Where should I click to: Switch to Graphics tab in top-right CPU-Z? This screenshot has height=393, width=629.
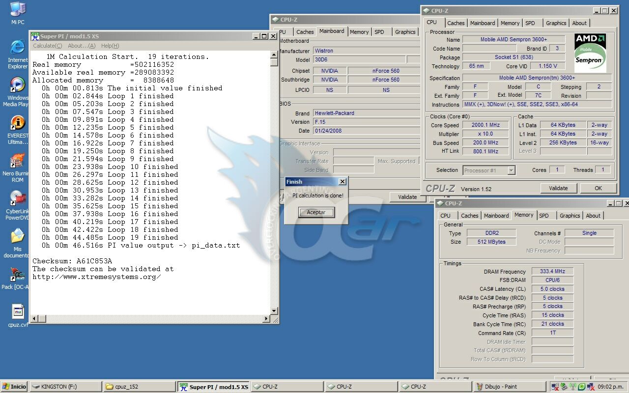556,23
